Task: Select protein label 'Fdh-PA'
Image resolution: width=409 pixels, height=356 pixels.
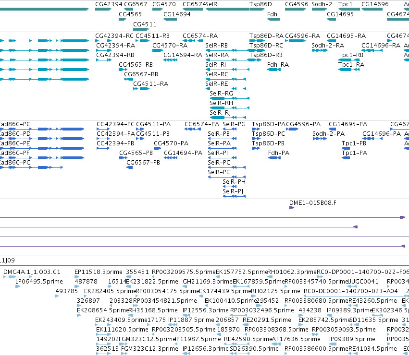Action: click(279, 153)
